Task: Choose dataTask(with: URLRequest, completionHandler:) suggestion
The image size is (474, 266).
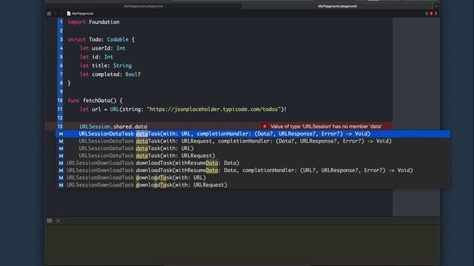Action: point(253,141)
